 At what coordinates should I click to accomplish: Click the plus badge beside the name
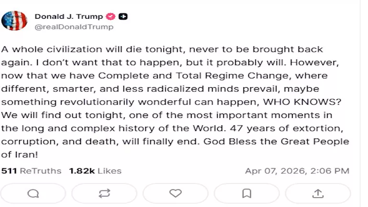(x=123, y=16)
